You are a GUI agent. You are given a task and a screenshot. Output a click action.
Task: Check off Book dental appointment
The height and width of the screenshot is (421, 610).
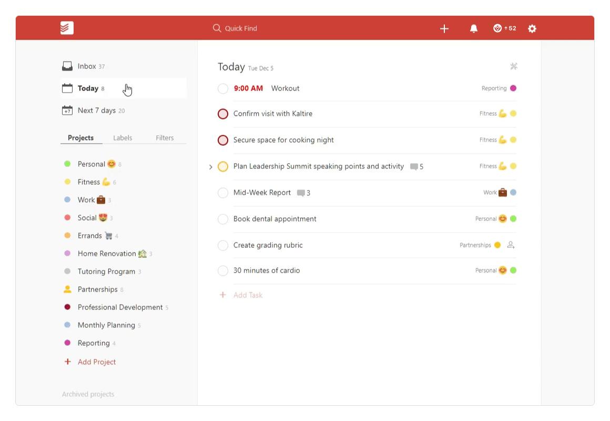coord(223,219)
